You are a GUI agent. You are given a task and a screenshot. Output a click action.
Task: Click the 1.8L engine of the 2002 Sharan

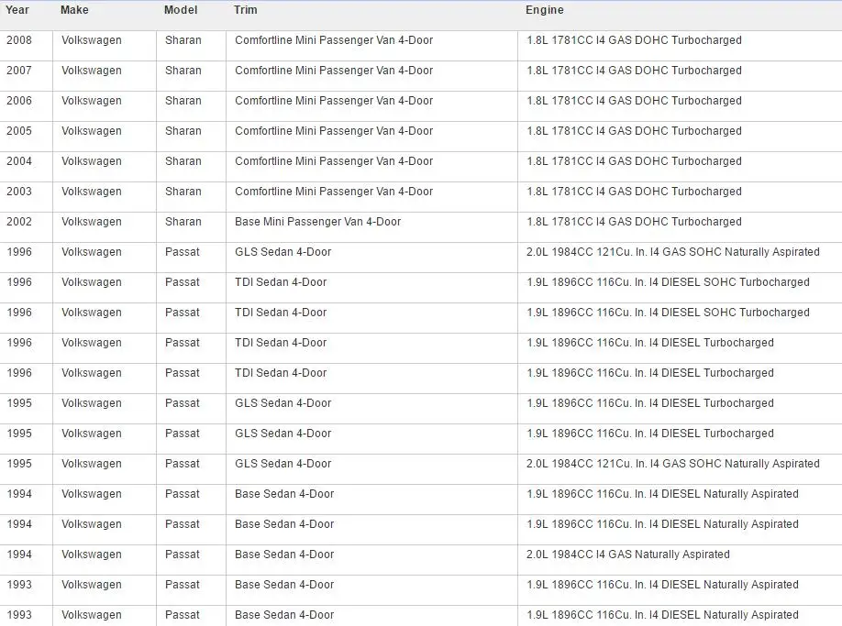(634, 222)
